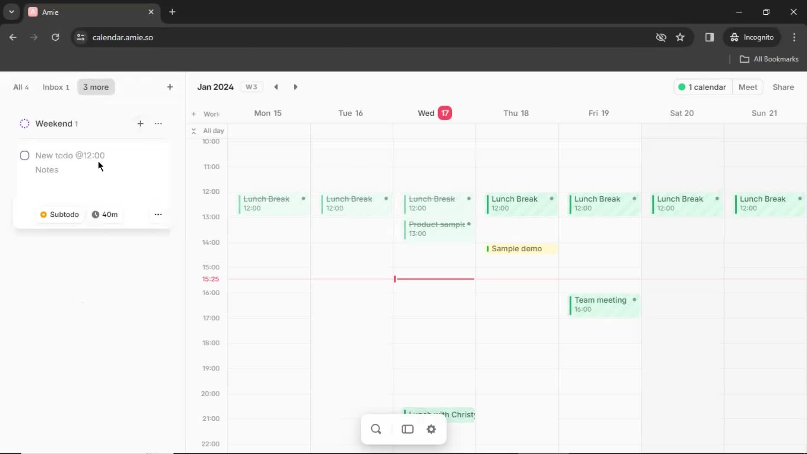807x454 pixels.
Task: Toggle the Weekend list checkbox circle
Action: pos(24,123)
